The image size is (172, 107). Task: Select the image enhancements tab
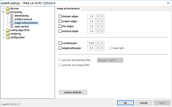68,8
